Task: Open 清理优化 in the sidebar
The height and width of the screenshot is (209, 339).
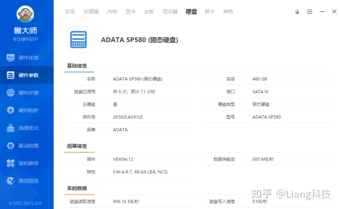Action: (27, 128)
